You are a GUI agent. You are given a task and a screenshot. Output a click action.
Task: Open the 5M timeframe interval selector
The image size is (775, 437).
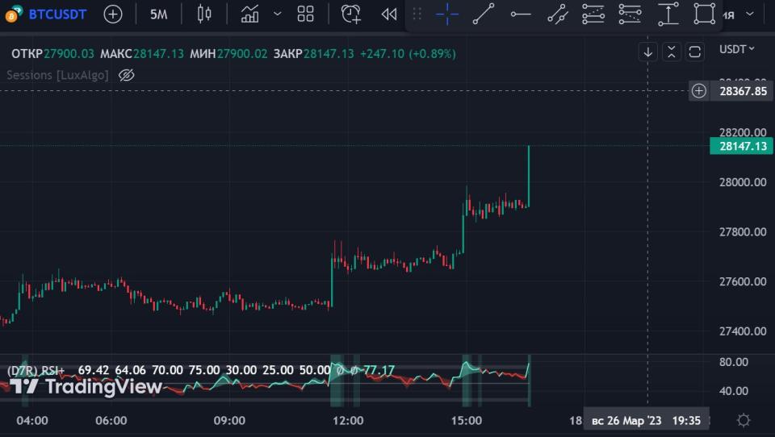point(159,14)
